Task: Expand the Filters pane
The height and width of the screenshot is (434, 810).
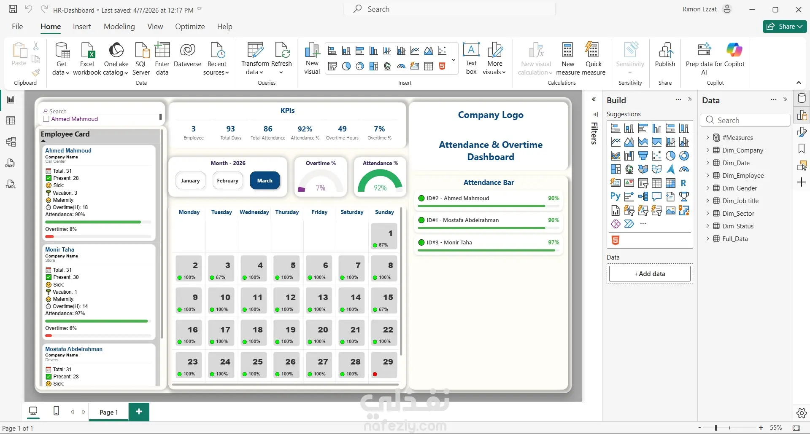Action: (594, 99)
